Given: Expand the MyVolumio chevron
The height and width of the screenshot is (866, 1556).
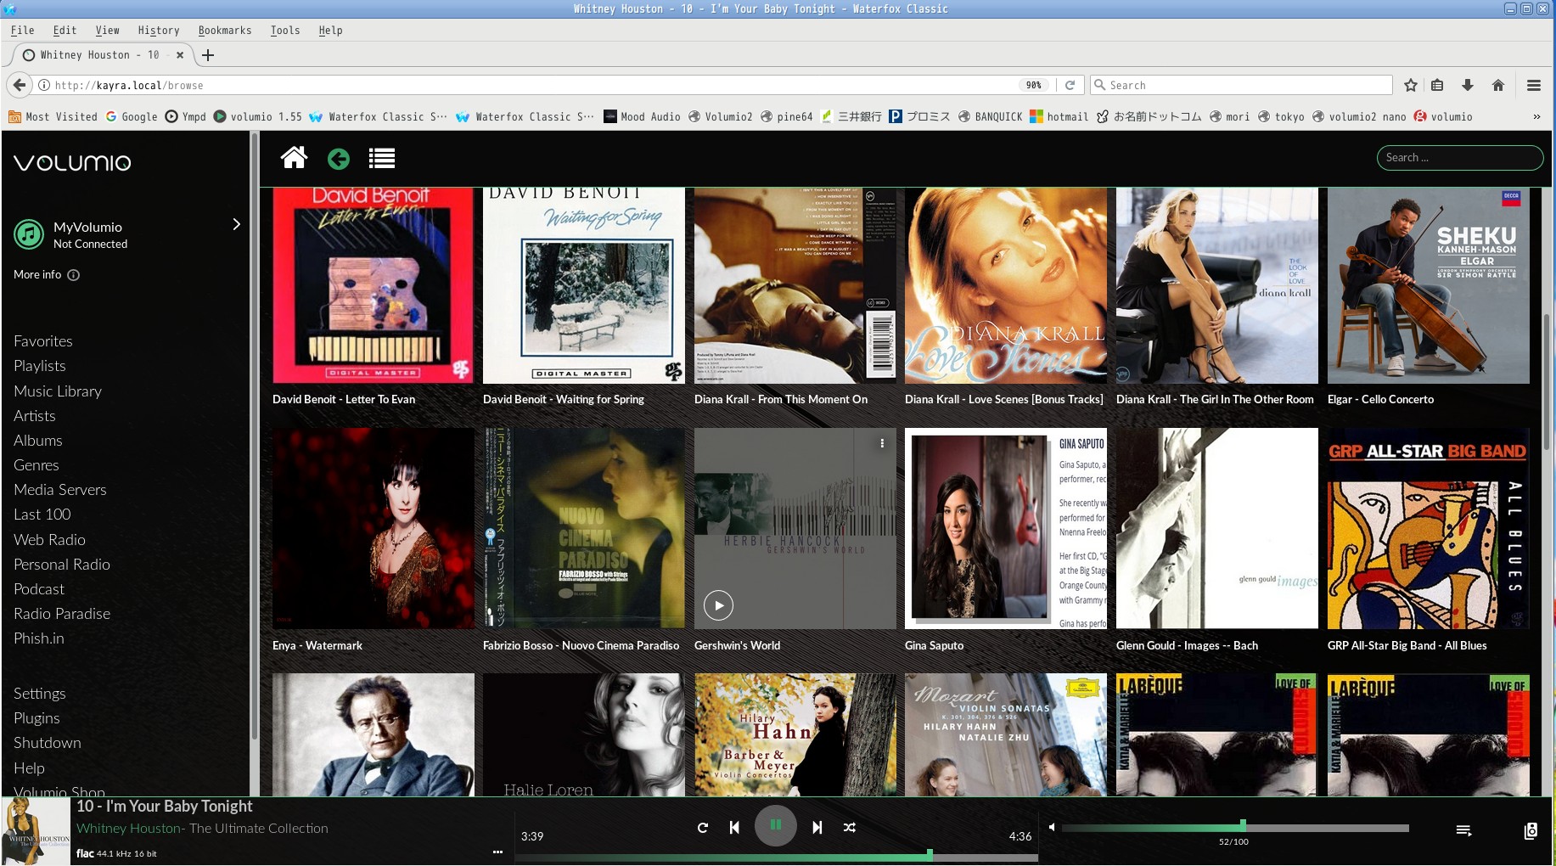Looking at the screenshot, I should coord(236,224).
